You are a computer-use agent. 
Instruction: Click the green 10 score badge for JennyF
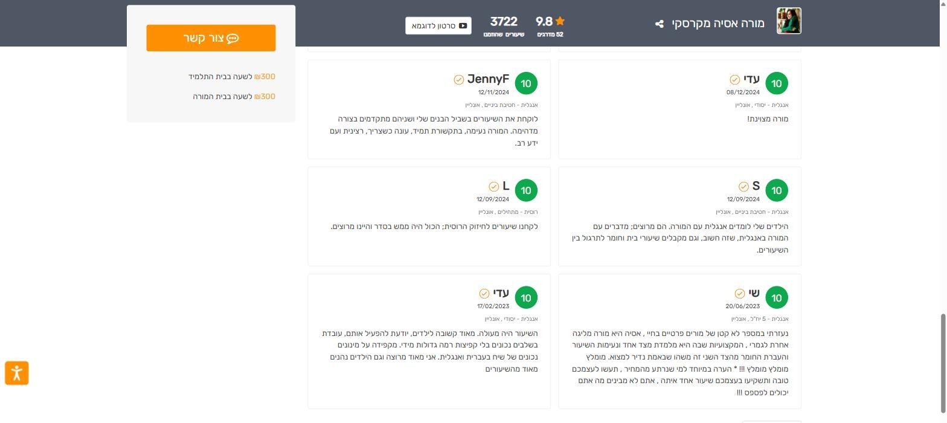click(526, 83)
